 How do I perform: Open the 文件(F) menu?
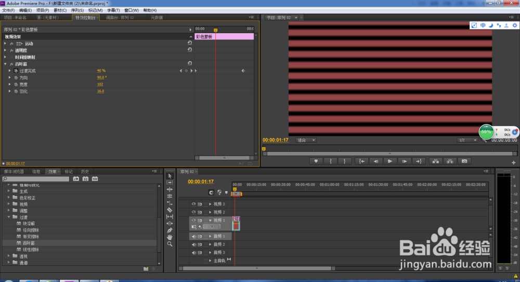tap(8, 10)
